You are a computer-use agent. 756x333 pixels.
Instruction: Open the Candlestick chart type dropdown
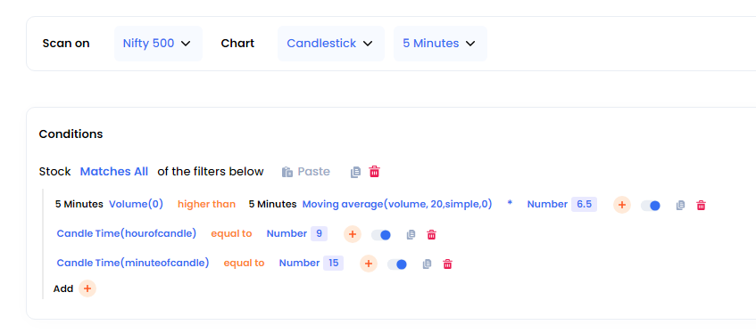331,44
